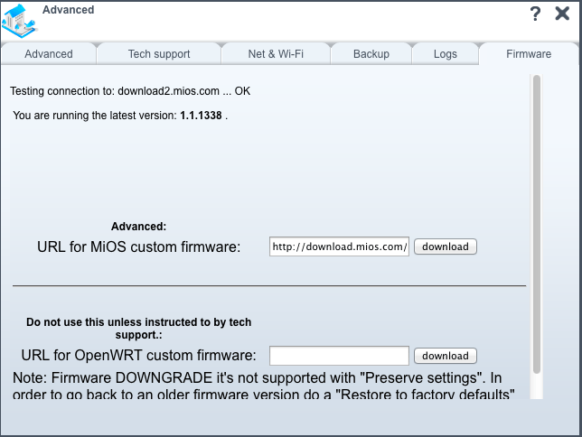Image resolution: width=582 pixels, height=437 pixels.
Task: Click the Firmware DOWNGRADE note text
Action: [264, 385]
